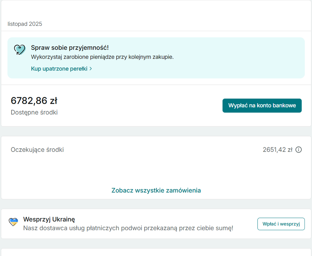Open the Kup upatrzone perełki link
312x256 pixels.
59,69
